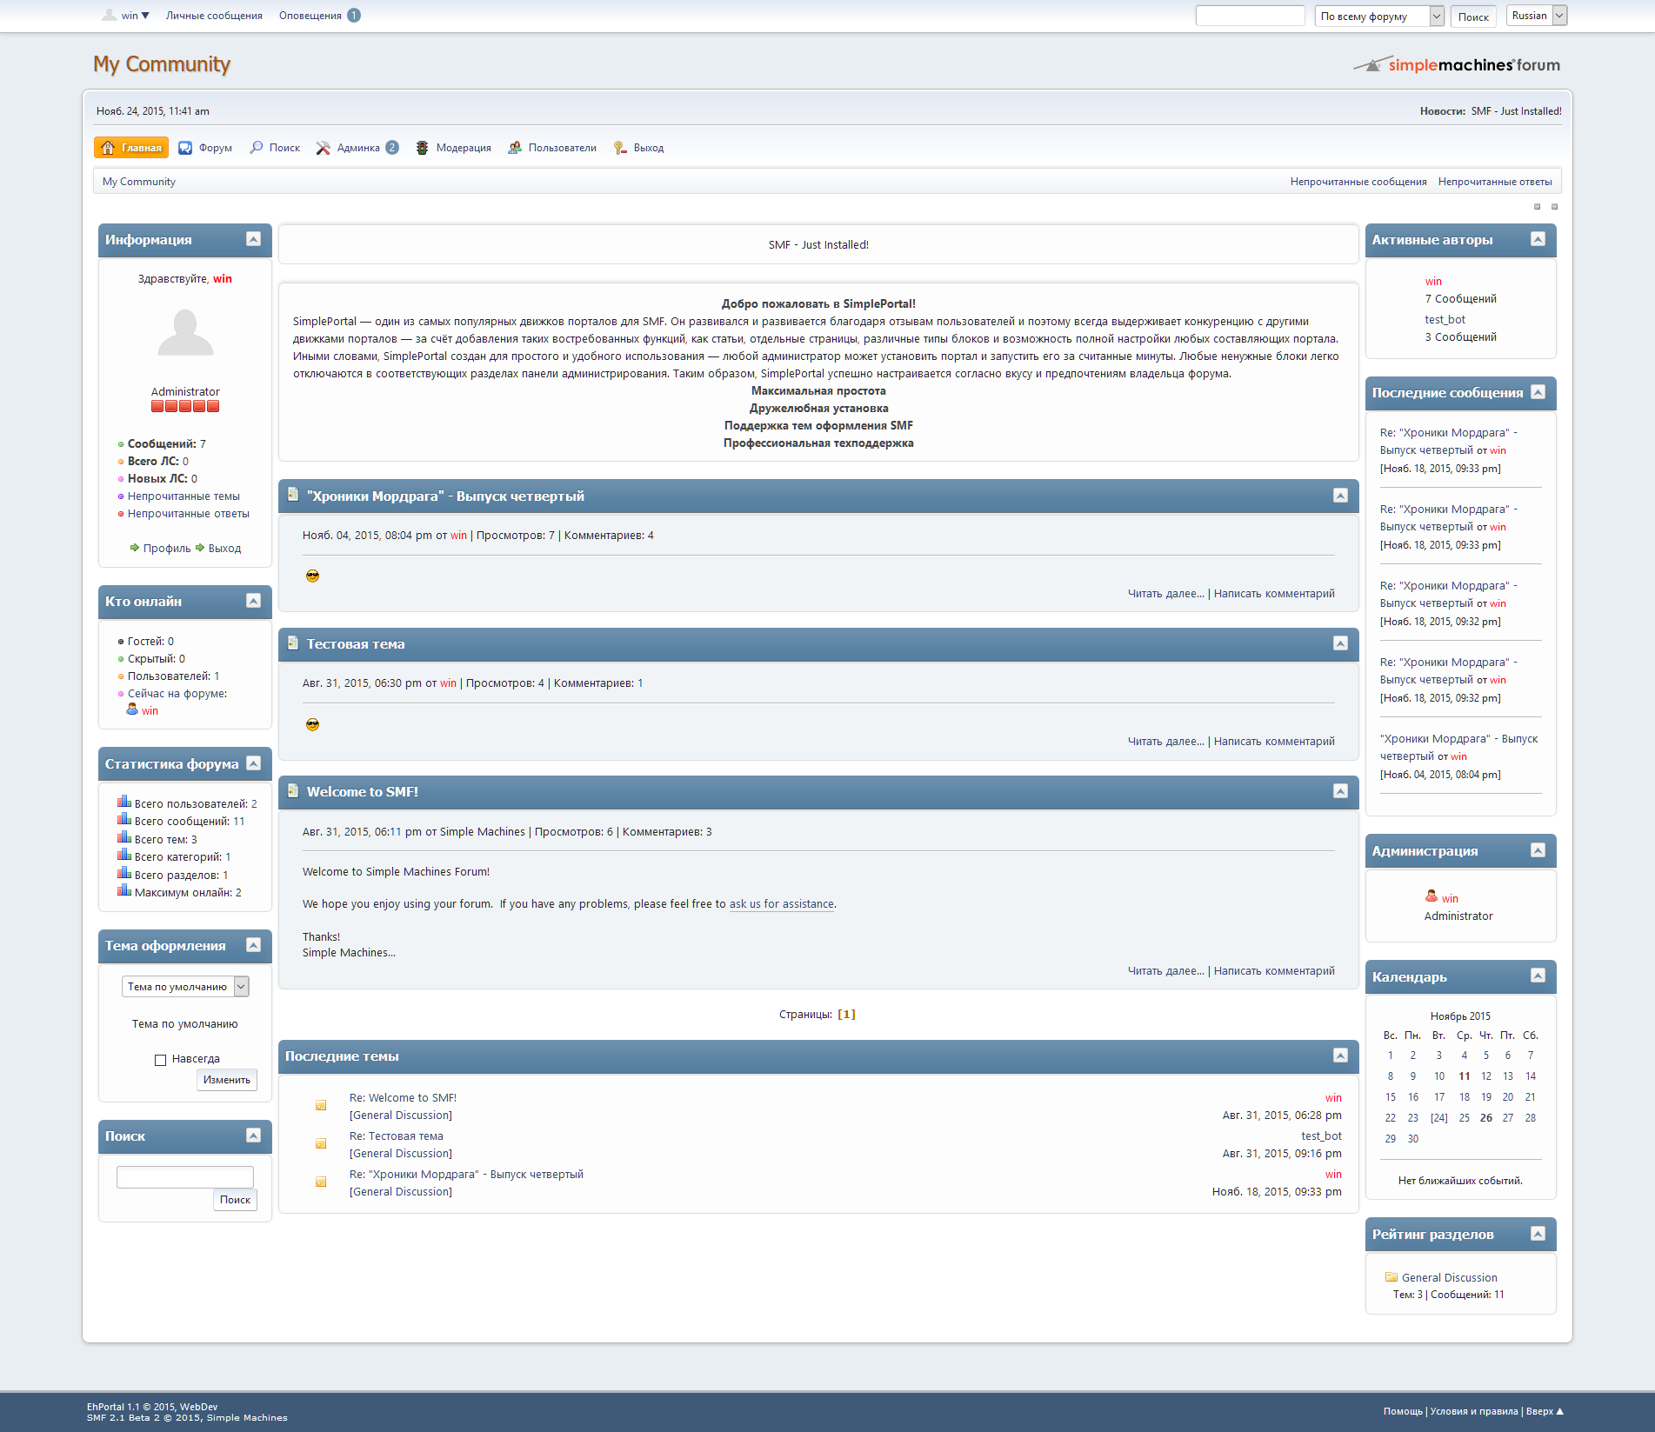Click the Moderation traffic light icon
Screen dimensions: 1655x1432
(x=422, y=148)
